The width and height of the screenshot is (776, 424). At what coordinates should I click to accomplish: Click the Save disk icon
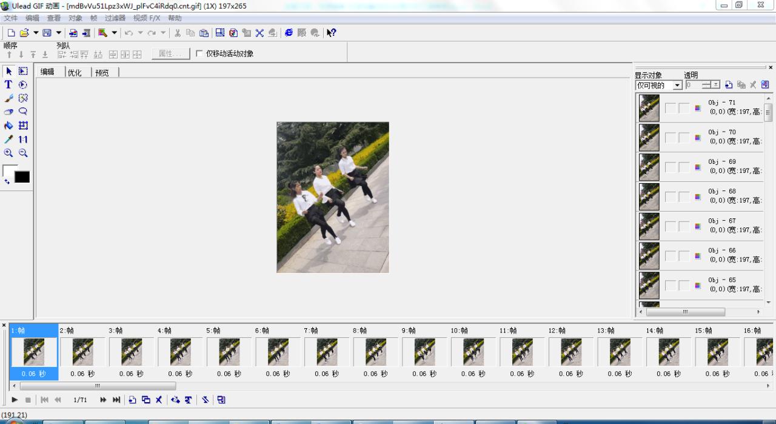47,33
